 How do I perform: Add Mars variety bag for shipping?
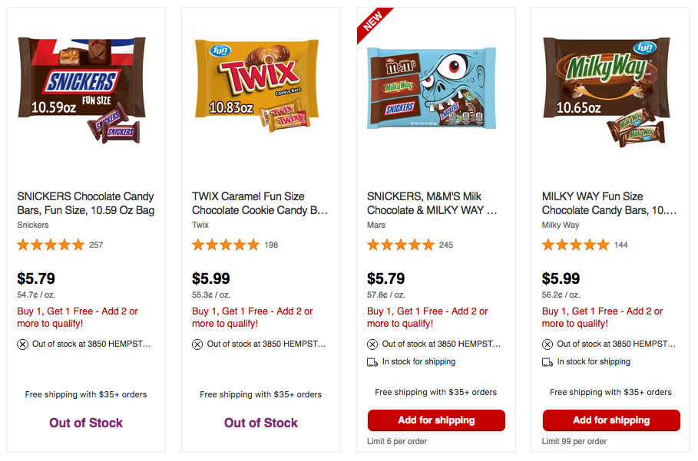pos(436,420)
